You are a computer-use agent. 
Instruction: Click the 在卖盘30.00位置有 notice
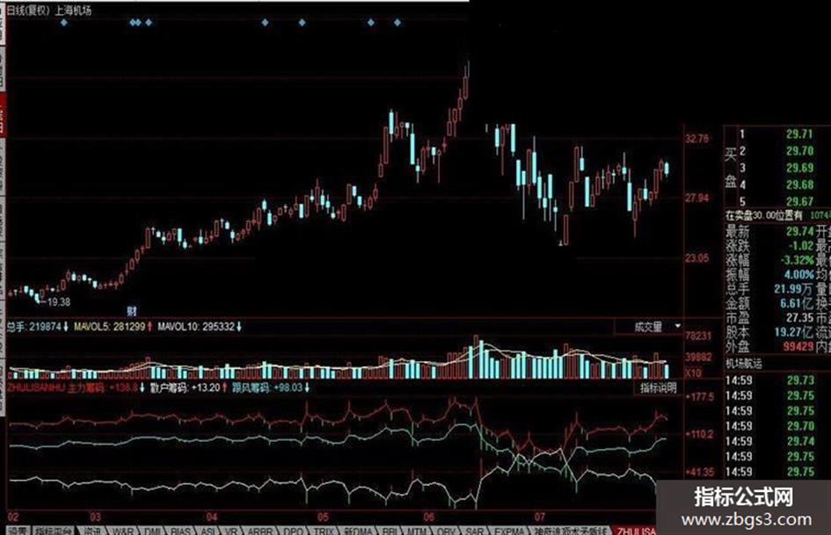763,215
